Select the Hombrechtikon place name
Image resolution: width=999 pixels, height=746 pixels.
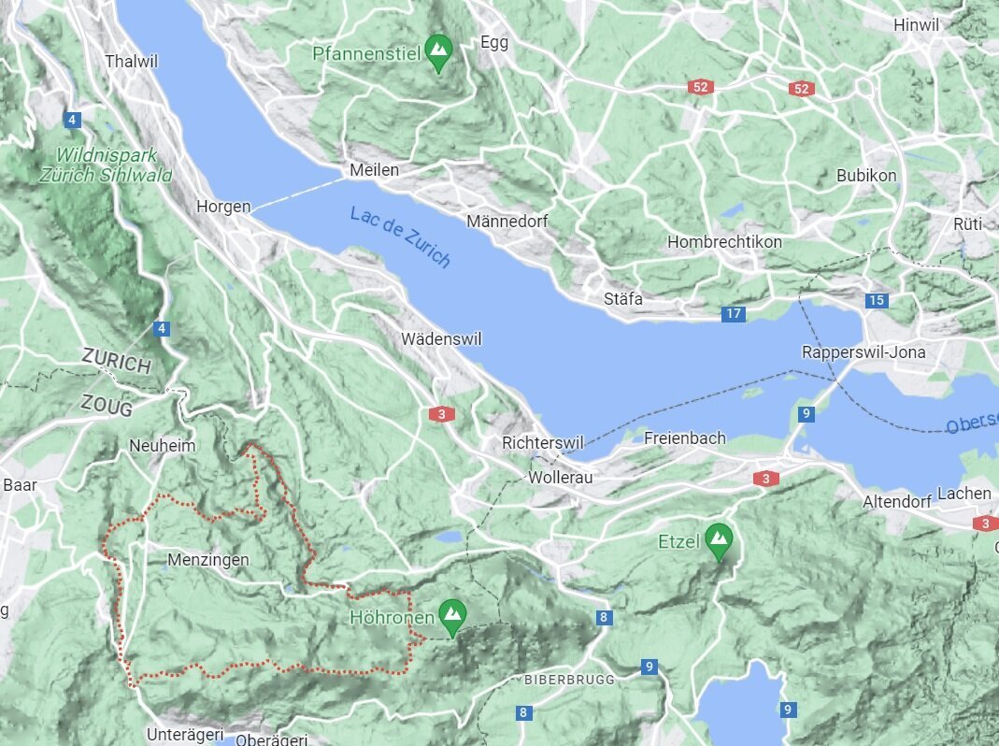pyautogui.click(x=724, y=241)
